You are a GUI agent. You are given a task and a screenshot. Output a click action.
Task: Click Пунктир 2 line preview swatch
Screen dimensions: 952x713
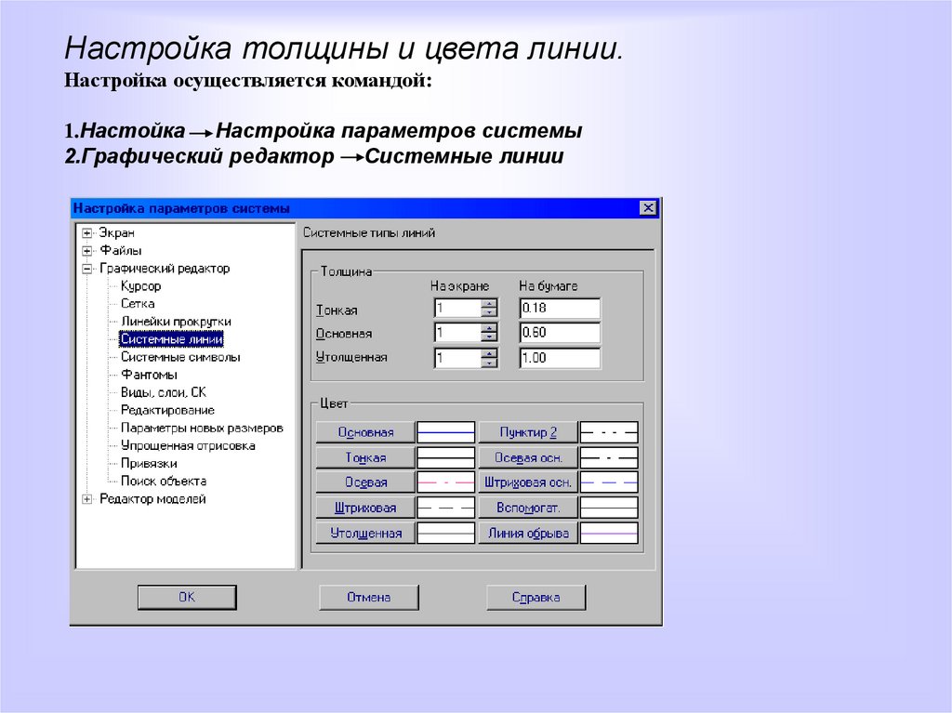pos(609,432)
